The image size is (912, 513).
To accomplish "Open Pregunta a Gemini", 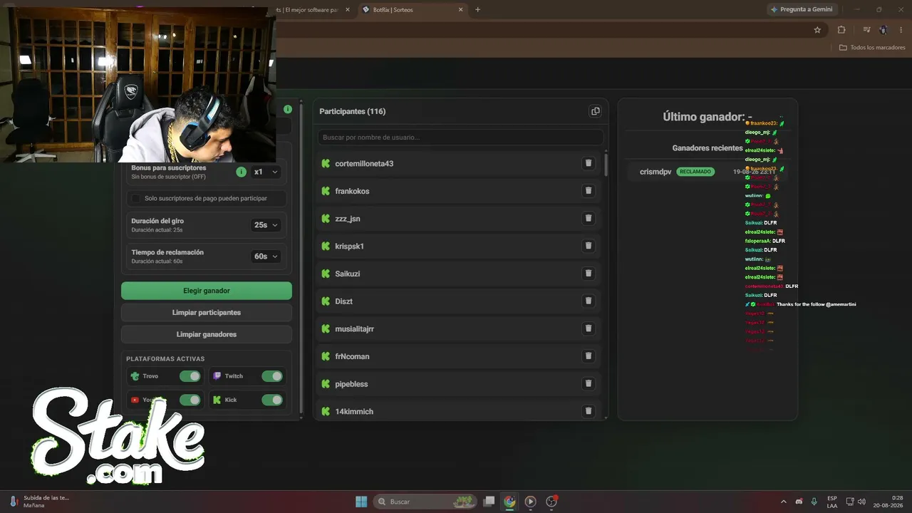I will tap(801, 9).
